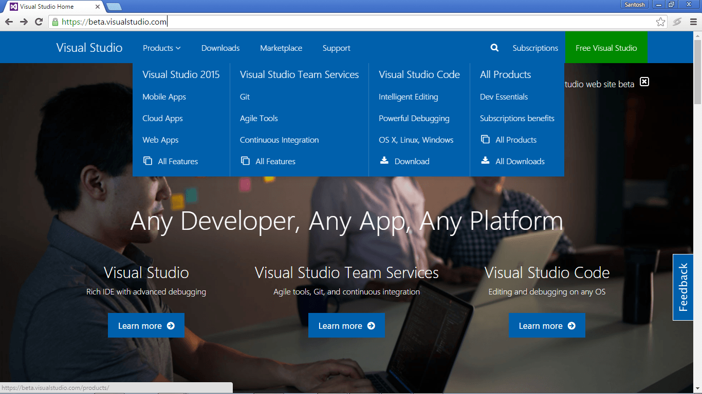Screen dimensions: 702x394
Task: Select Subscriptions benefits in the menu
Action: [x=517, y=119]
